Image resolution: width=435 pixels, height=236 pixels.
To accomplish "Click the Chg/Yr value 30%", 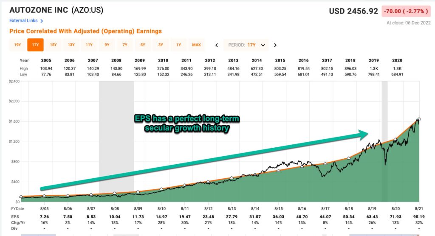I will [x=185, y=223].
